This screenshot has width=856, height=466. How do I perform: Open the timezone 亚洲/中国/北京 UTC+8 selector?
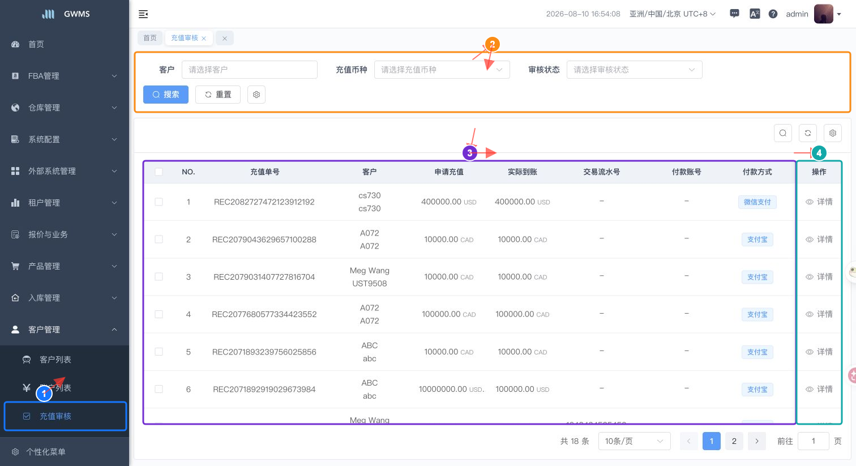[x=673, y=14]
